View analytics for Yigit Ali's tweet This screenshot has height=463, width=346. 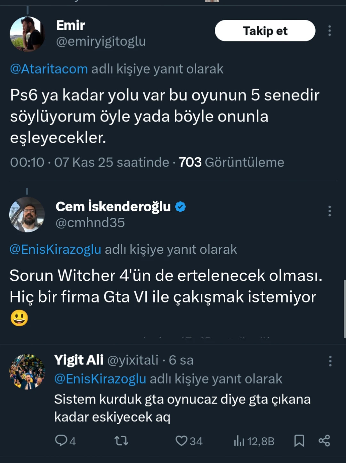point(239,441)
